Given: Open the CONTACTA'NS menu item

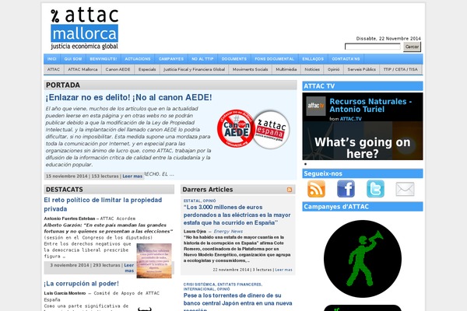Looking at the screenshot, I should pyautogui.click(x=346, y=59).
